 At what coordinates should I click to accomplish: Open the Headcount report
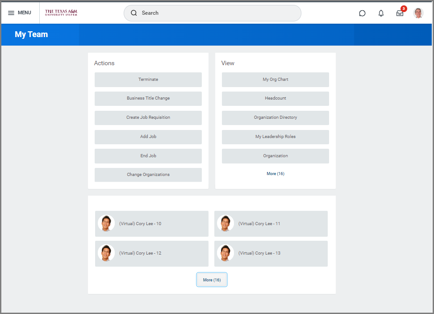(x=275, y=98)
